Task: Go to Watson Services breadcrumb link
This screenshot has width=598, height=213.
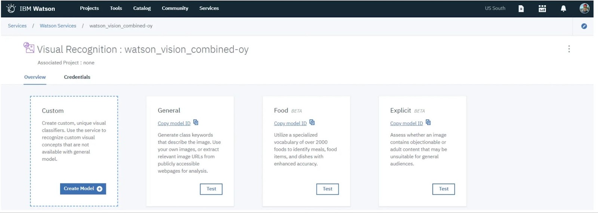Action: pyautogui.click(x=58, y=26)
